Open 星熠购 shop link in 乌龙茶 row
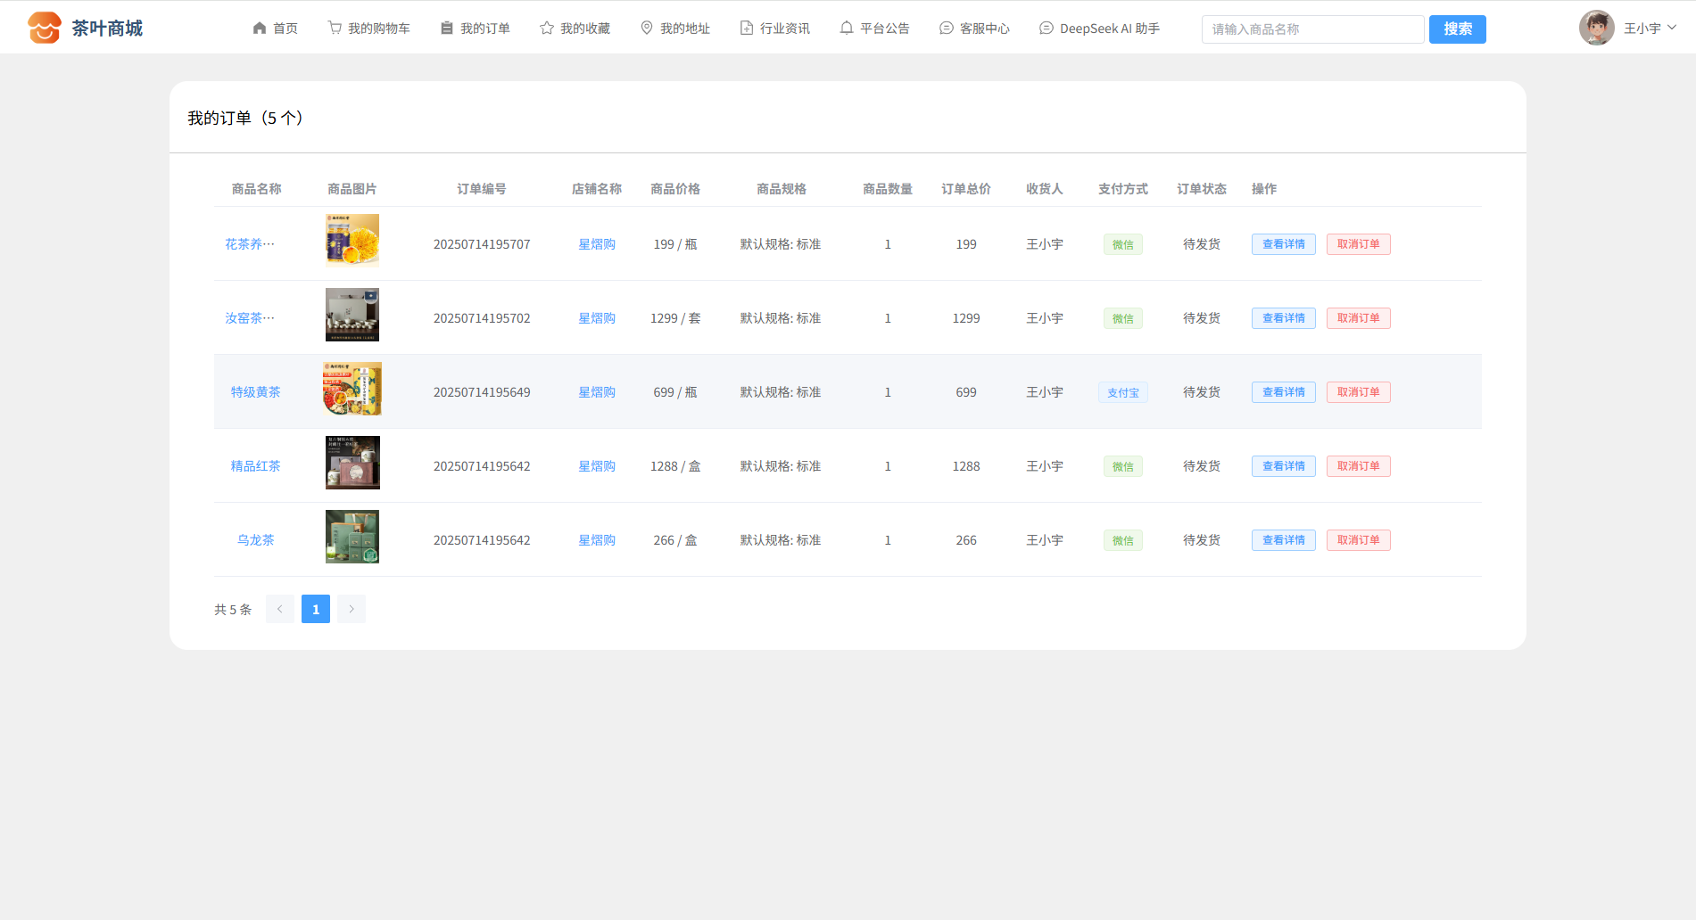This screenshot has height=920, width=1696. pos(597,540)
